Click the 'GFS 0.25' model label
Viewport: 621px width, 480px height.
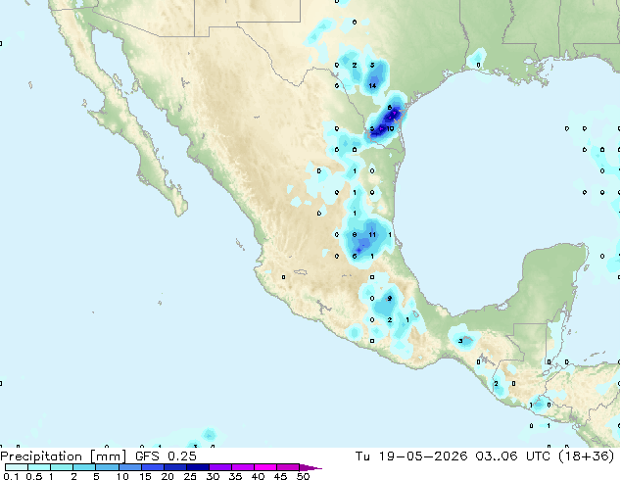[x=166, y=456]
